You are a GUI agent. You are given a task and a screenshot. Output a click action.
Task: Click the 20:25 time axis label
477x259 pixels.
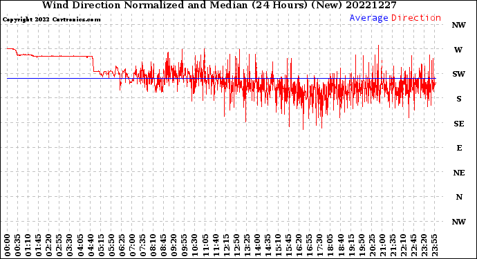pos(372,245)
